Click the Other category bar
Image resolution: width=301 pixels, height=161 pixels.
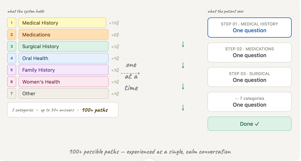tap(64, 93)
